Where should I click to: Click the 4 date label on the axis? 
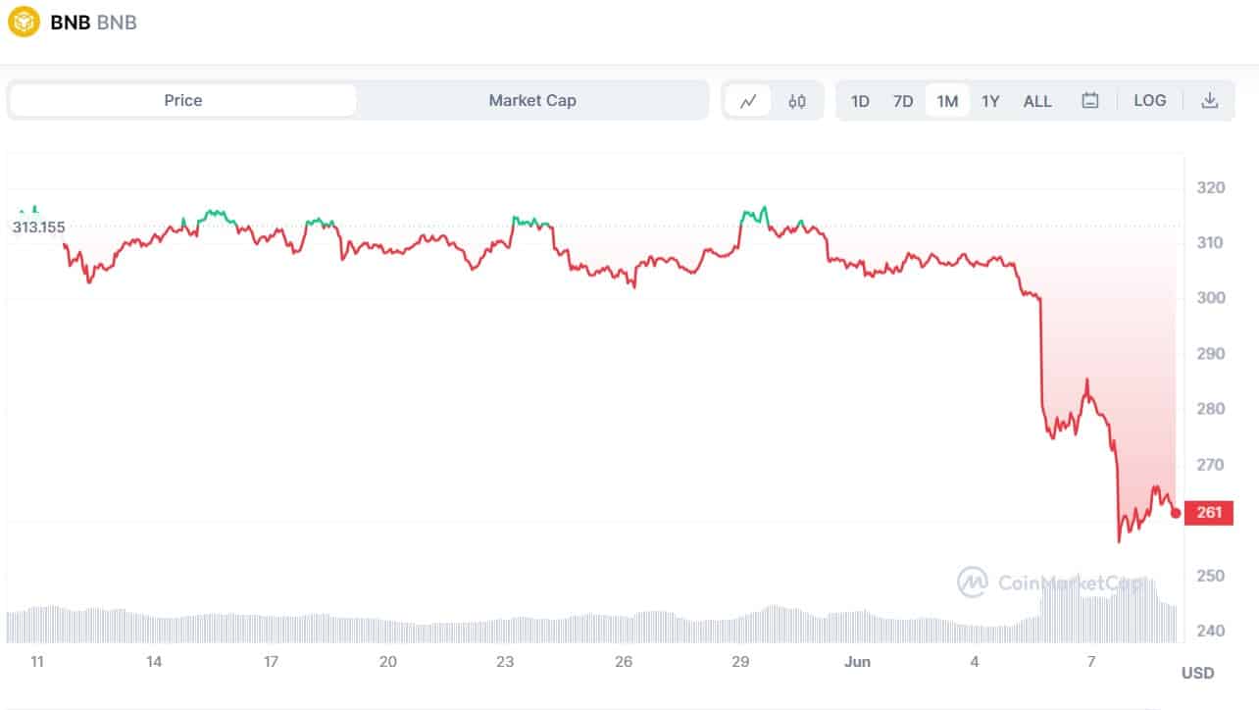pyautogui.click(x=975, y=662)
